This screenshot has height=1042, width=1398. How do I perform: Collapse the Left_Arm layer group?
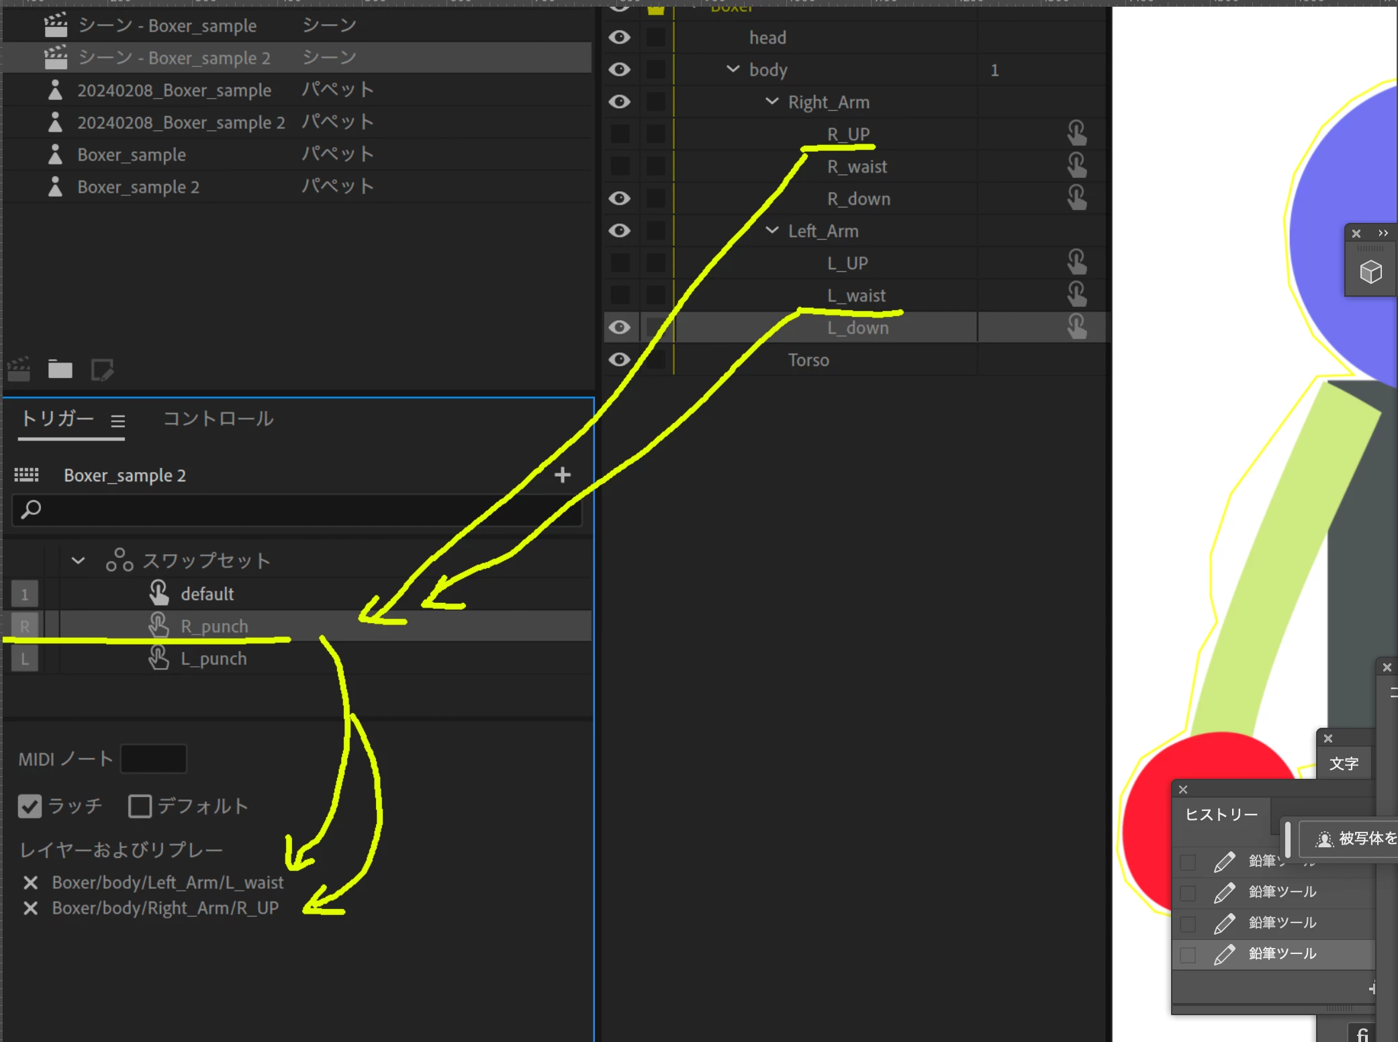pyautogui.click(x=772, y=230)
